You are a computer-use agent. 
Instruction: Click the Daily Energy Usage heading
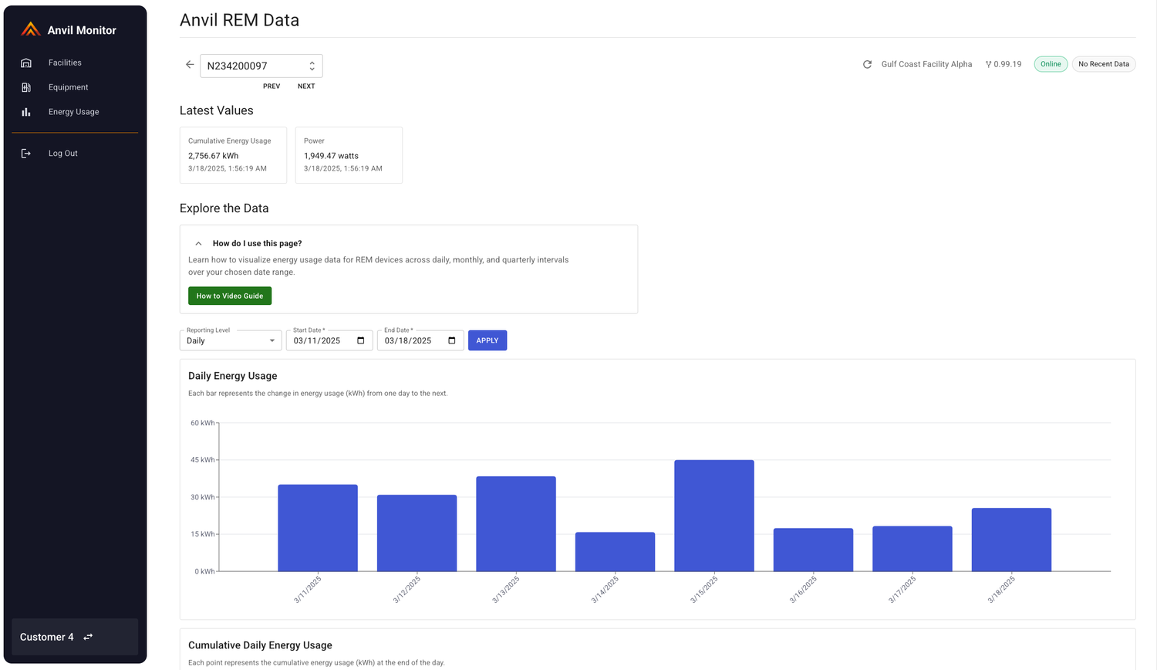click(233, 376)
